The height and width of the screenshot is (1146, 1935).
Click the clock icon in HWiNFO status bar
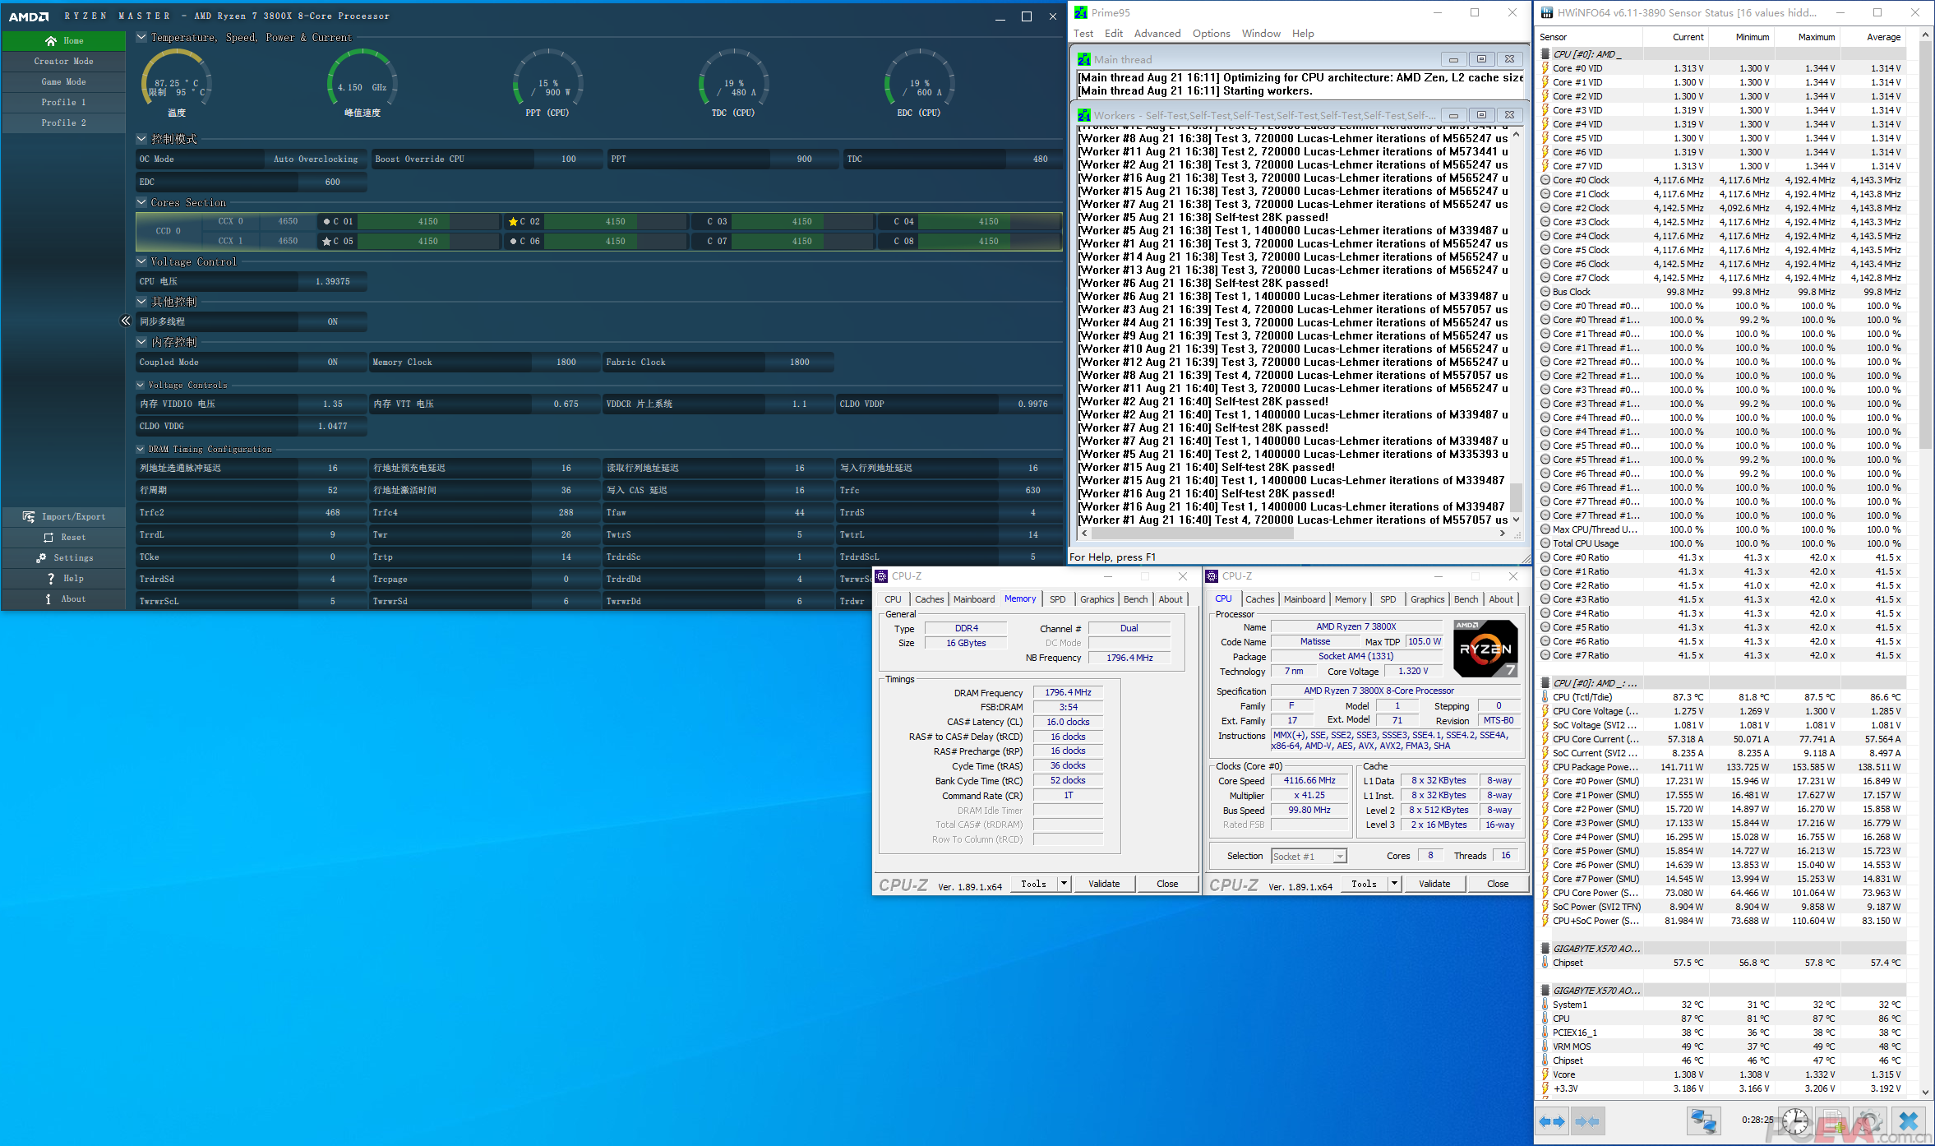click(1795, 1121)
